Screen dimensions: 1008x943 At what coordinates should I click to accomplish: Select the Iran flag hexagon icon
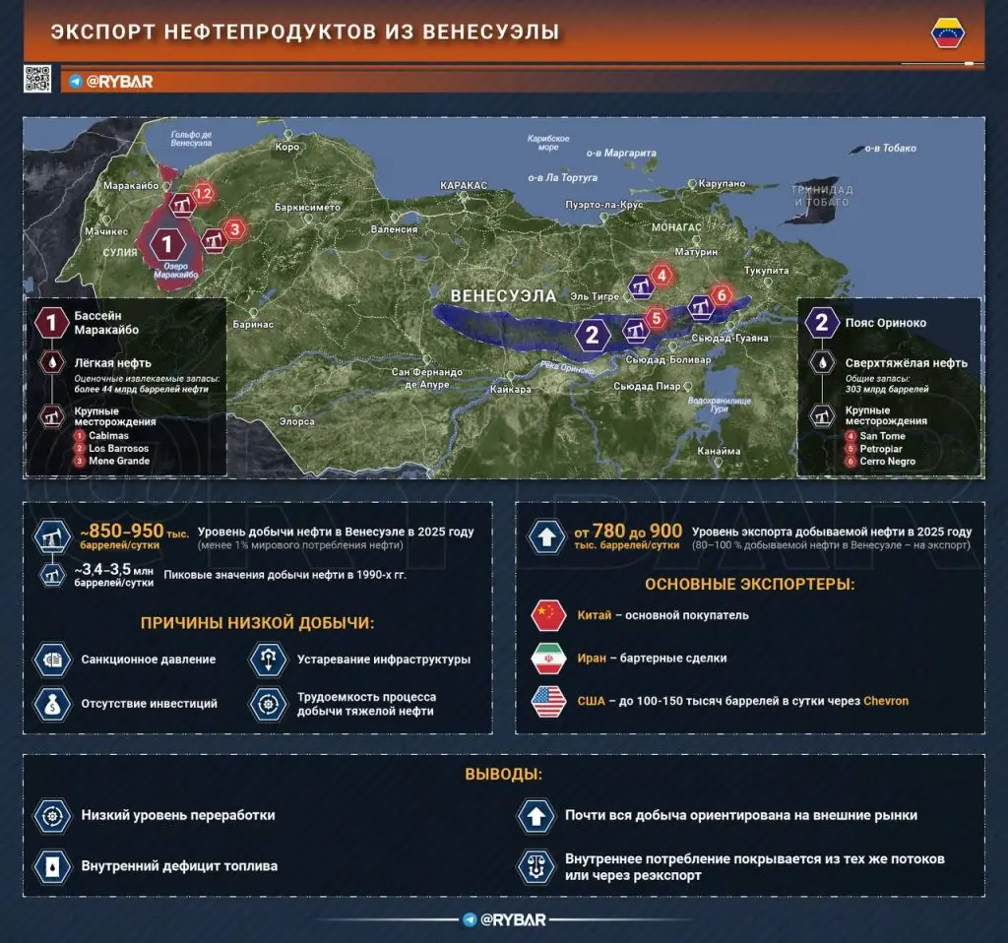point(547,658)
